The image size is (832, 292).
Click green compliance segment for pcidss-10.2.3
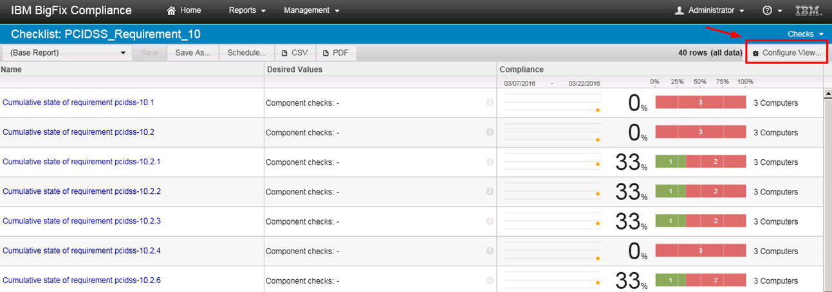coord(670,221)
